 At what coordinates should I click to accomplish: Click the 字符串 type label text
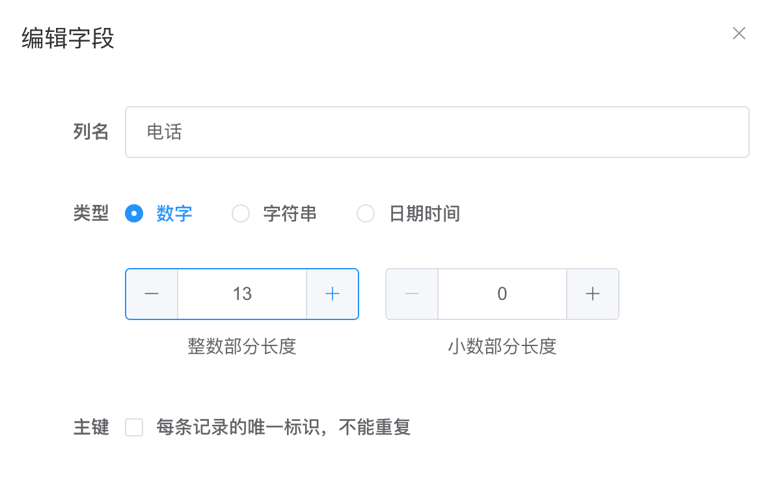[x=290, y=214]
